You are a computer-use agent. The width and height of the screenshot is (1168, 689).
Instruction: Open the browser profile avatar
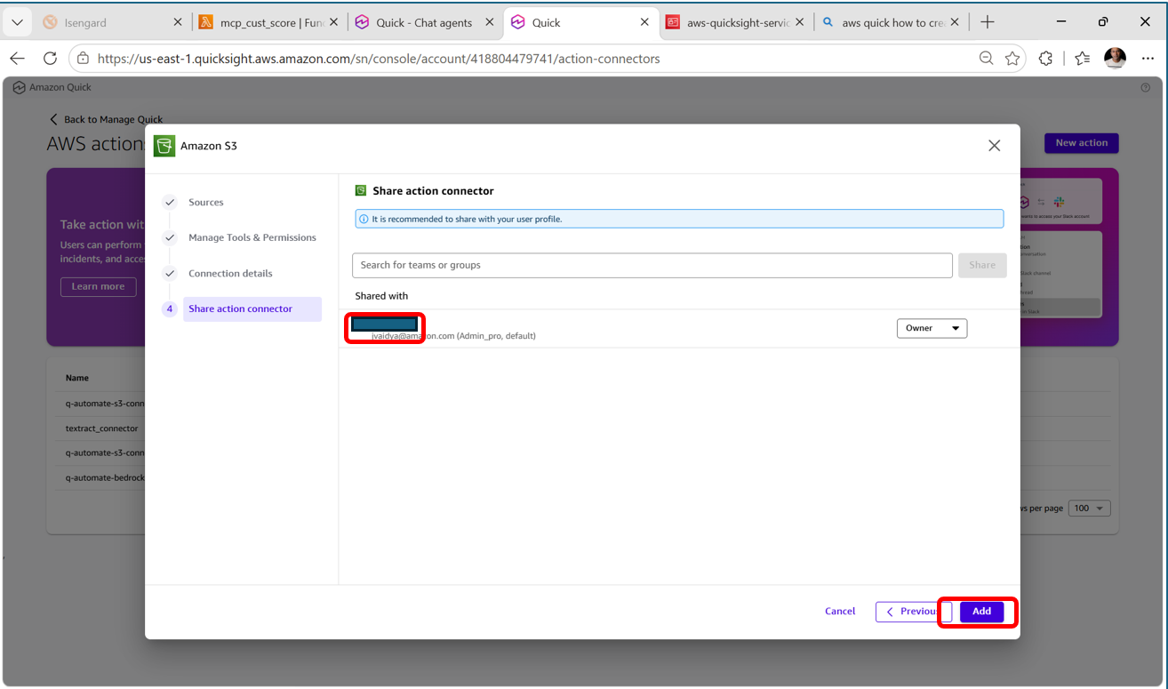(1115, 59)
